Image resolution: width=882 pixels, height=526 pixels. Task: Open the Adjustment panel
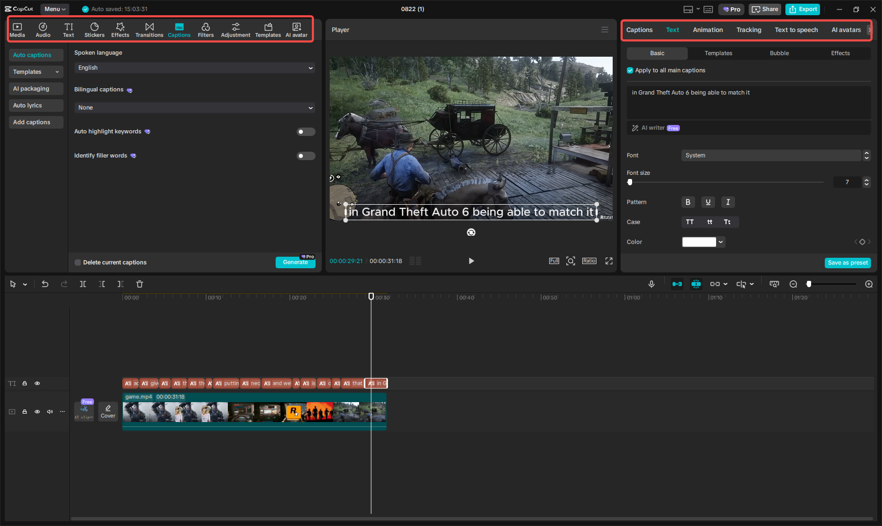235,29
